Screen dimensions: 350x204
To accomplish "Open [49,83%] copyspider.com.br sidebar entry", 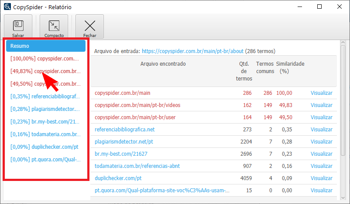I will [x=45, y=71].
